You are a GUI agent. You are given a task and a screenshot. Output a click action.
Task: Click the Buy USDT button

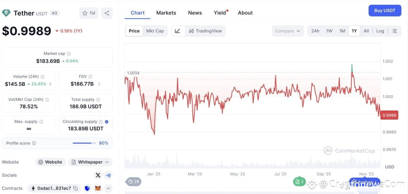[384, 11]
